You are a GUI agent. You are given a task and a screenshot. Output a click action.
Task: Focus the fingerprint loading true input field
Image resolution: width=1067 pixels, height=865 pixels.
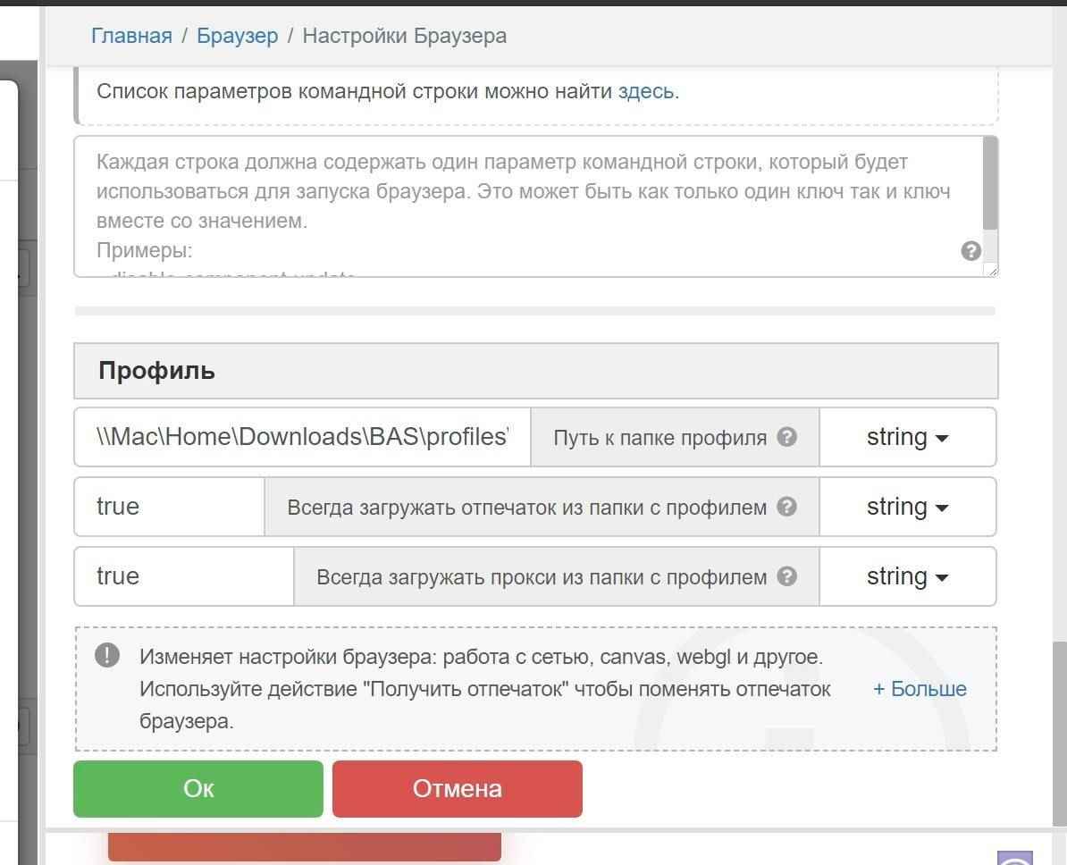tap(170, 507)
